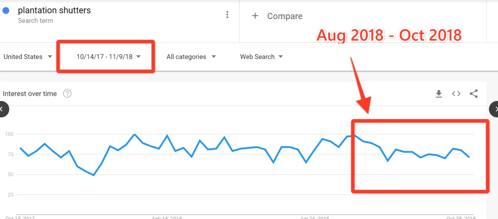Expand the All categories dropdown
The height and width of the screenshot is (219, 498).
pyautogui.click(x=191, y=57)
